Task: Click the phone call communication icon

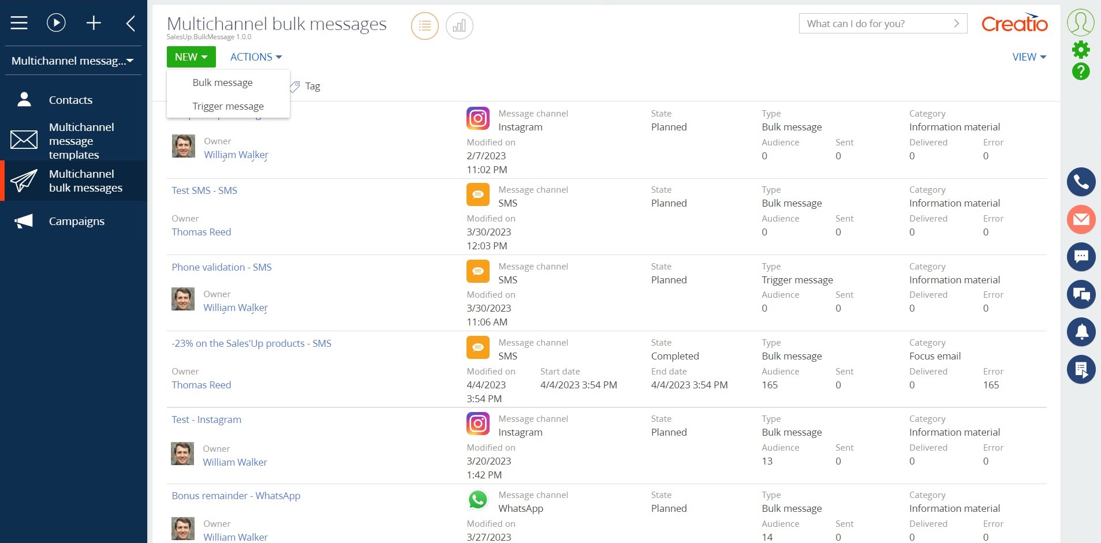Action: coord(1081,182)
